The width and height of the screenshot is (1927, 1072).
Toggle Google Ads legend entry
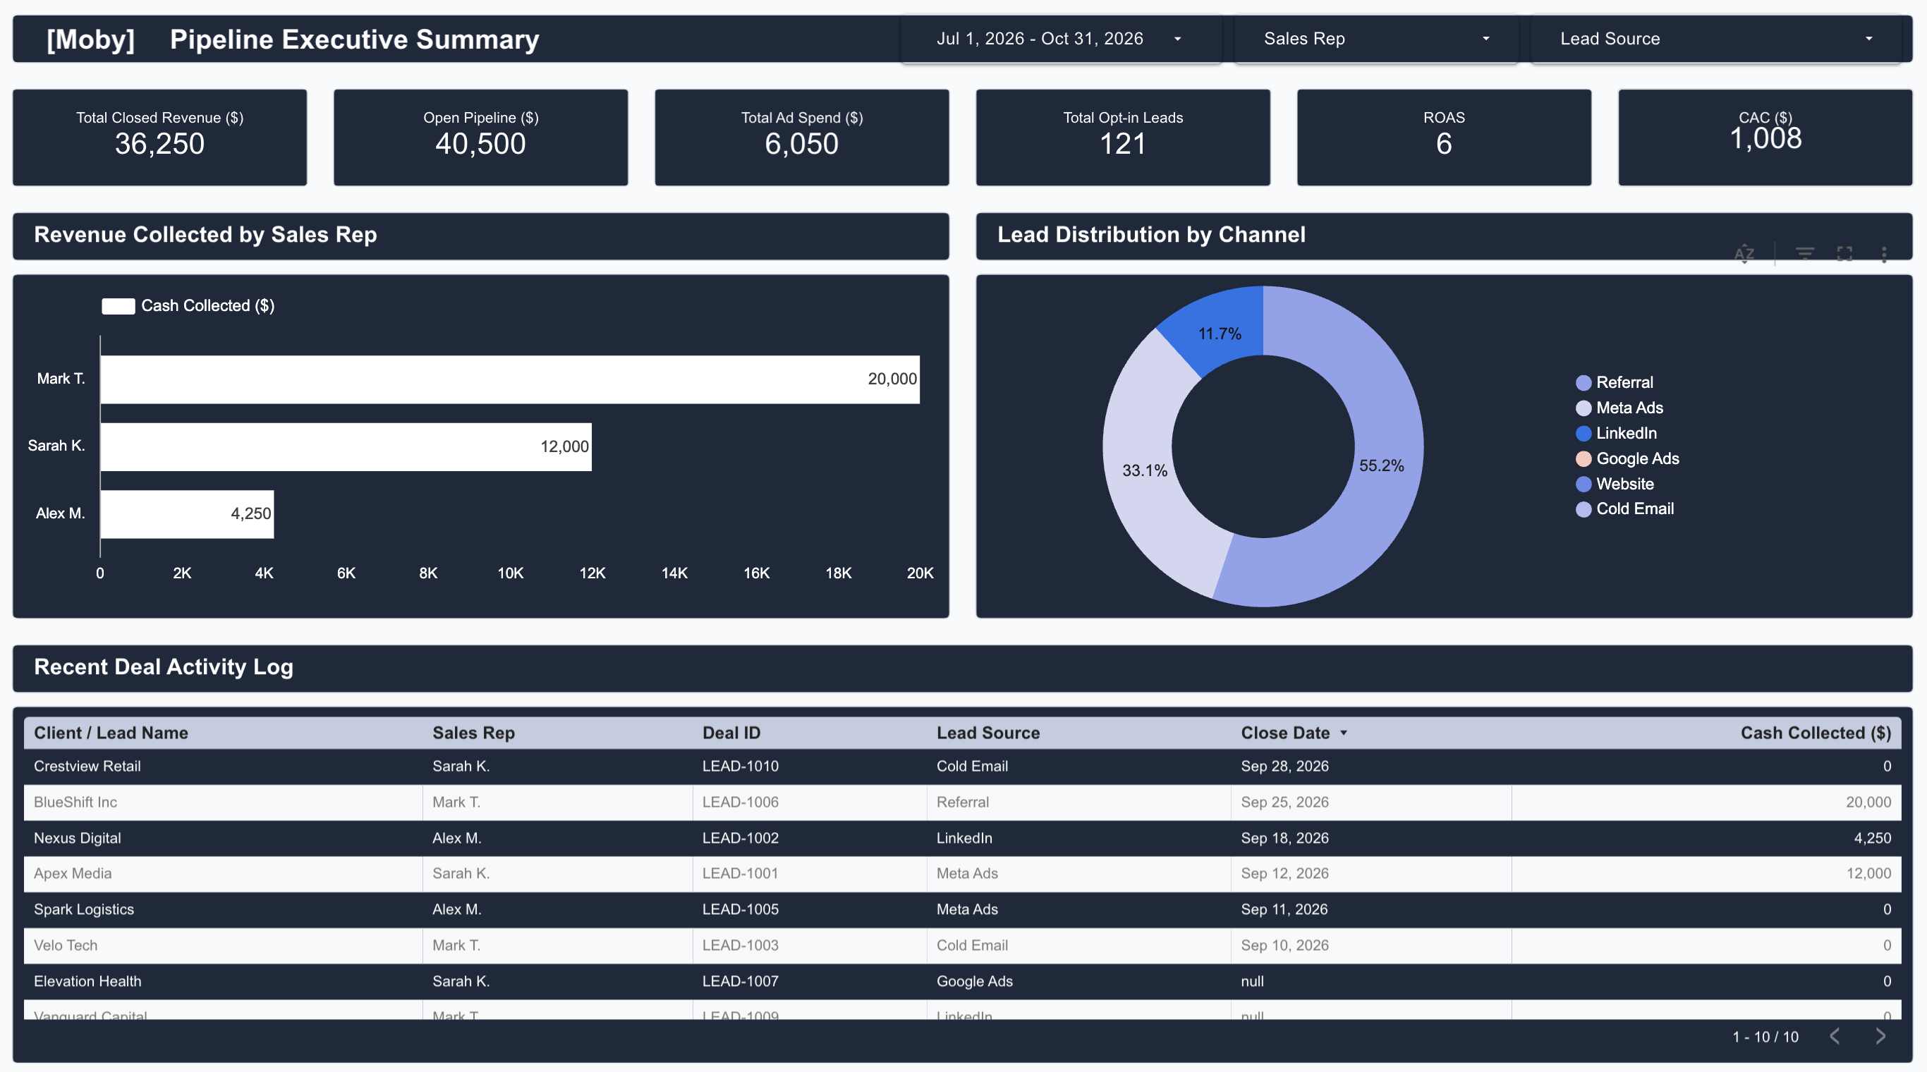tap(1627, 458)
